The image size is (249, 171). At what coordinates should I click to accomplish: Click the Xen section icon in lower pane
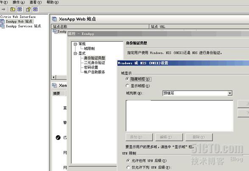tap(54, 85)
